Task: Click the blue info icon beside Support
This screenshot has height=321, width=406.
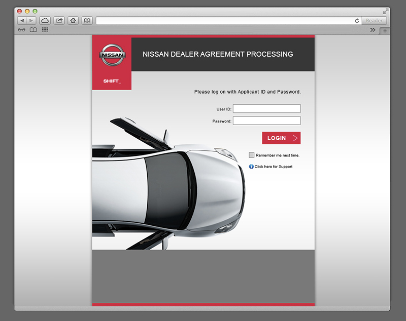Action: (x=250, y=166)
